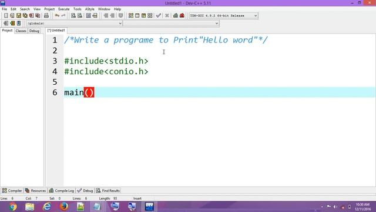The width and height of the screenshot is (376, 212).
Task: Click the Go to bookmark icon
Action: (x=19, y=24)
